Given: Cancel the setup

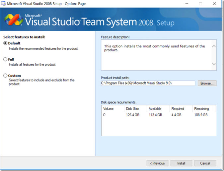Looking at the screenshot, I should (205, 163).
